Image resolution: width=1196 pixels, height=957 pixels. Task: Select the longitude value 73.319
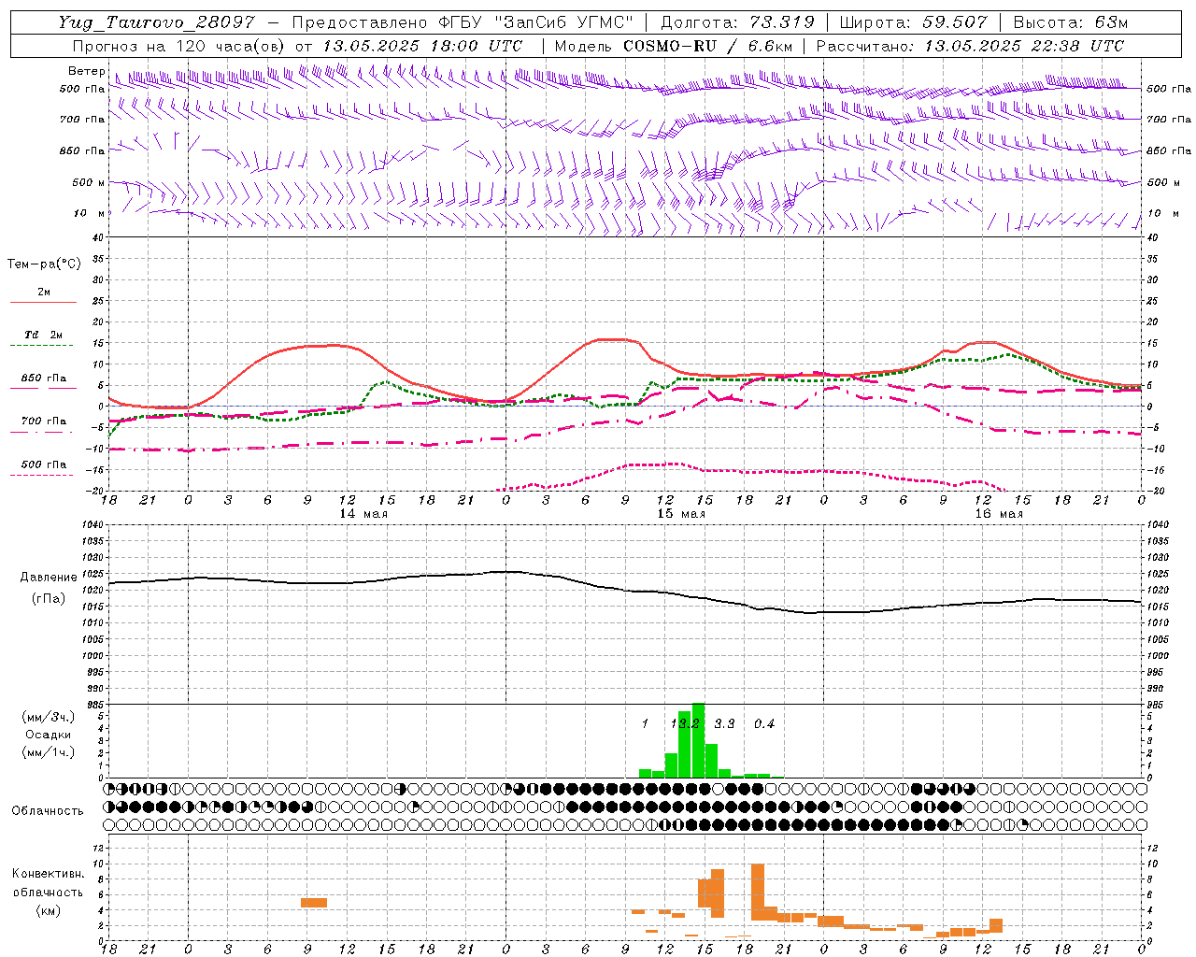783,22
